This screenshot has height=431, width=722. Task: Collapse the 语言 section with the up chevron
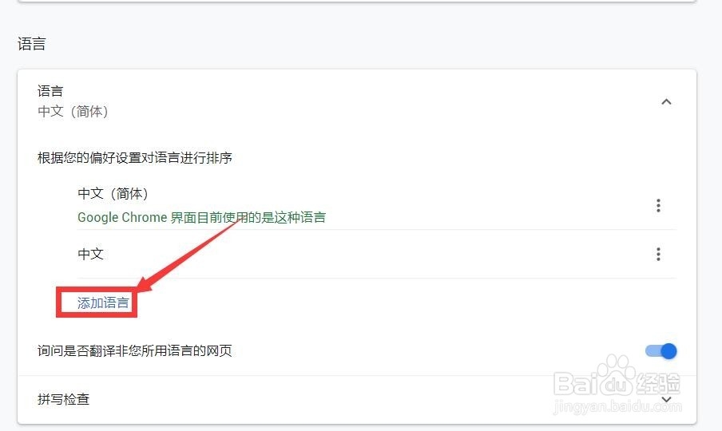tap(666, 101)
